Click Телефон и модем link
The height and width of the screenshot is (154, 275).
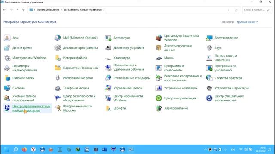76,88
